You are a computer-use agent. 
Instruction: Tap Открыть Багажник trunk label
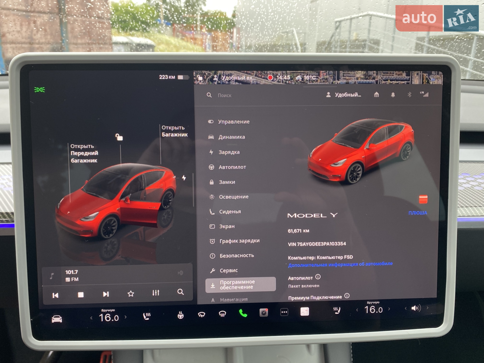pyautogui.click(x=174, y=131)
